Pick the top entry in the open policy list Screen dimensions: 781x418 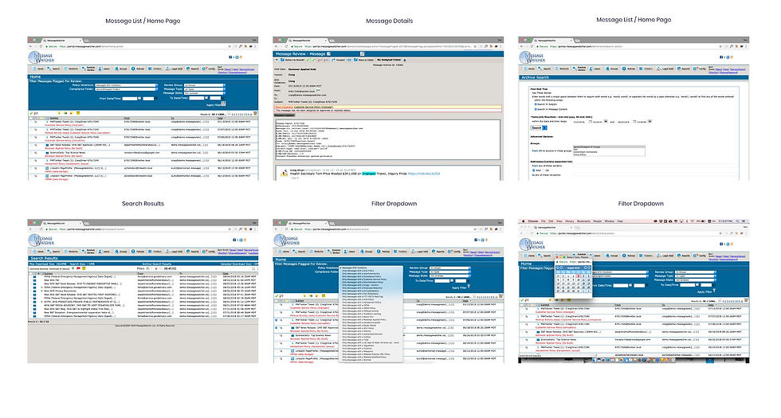pos(371,268)
